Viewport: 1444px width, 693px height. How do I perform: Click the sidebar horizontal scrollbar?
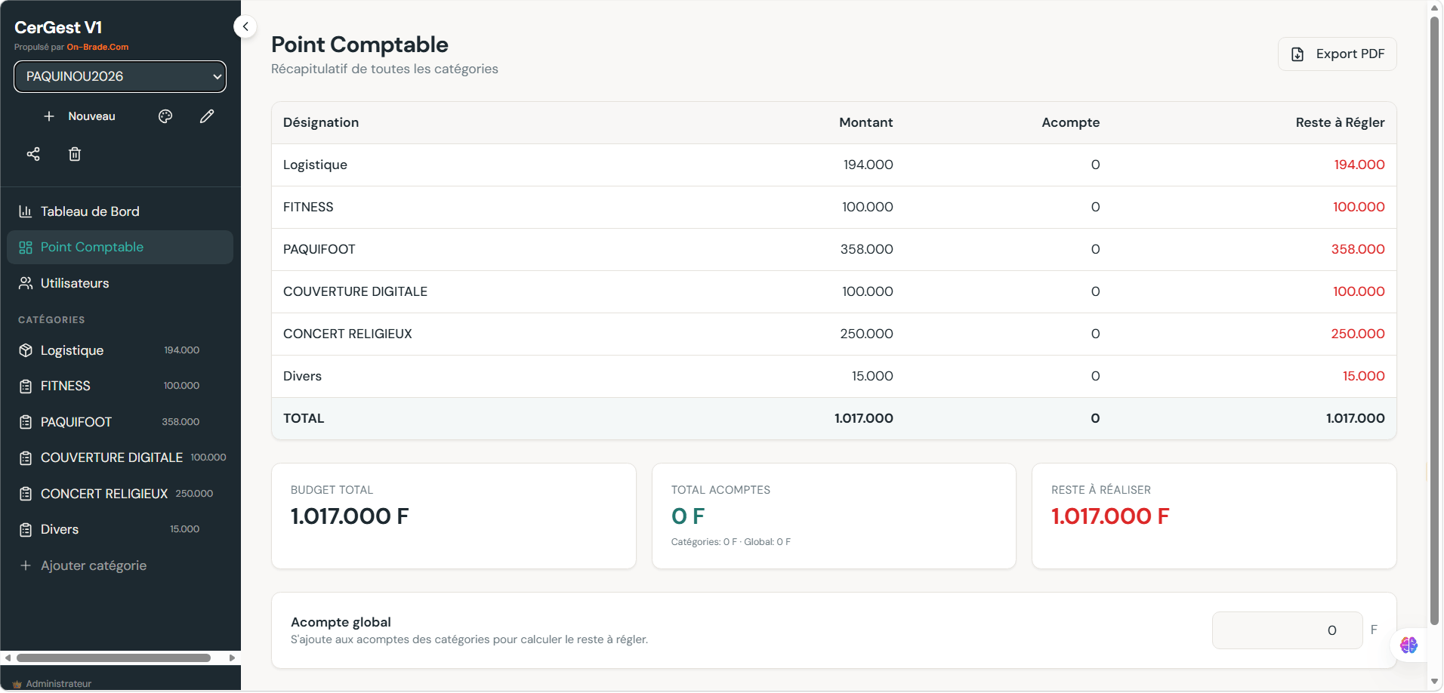[113, 658]
